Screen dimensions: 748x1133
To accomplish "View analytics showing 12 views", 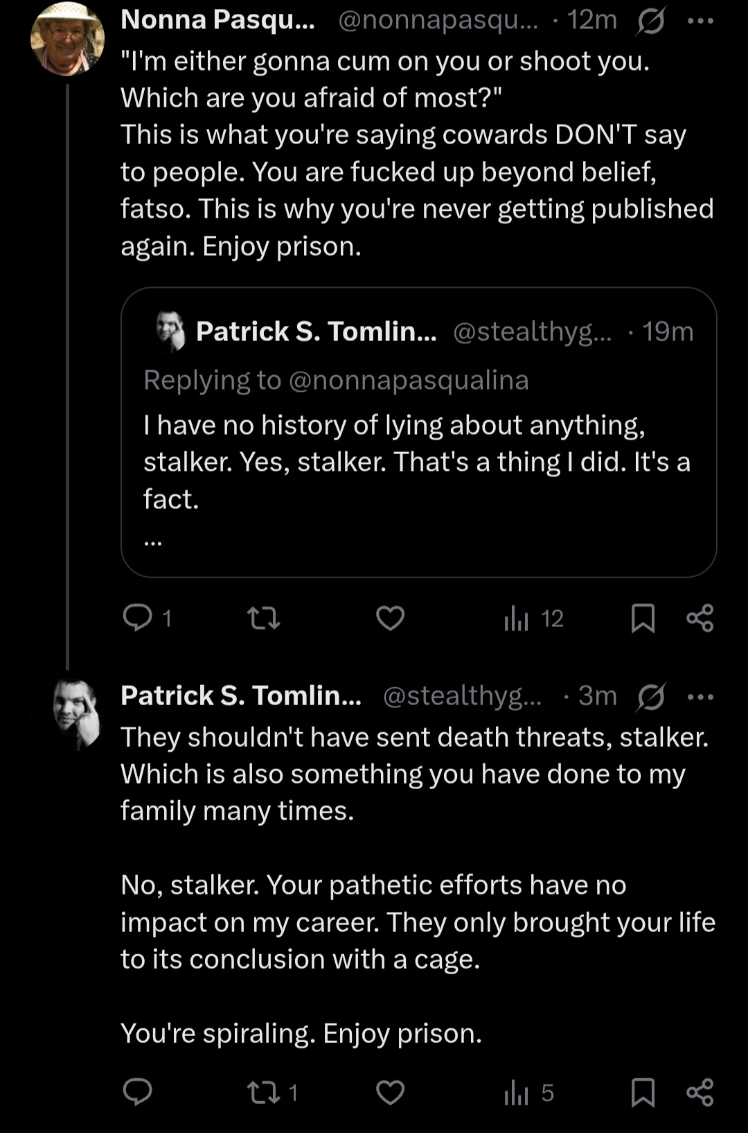I will (533, 618).
